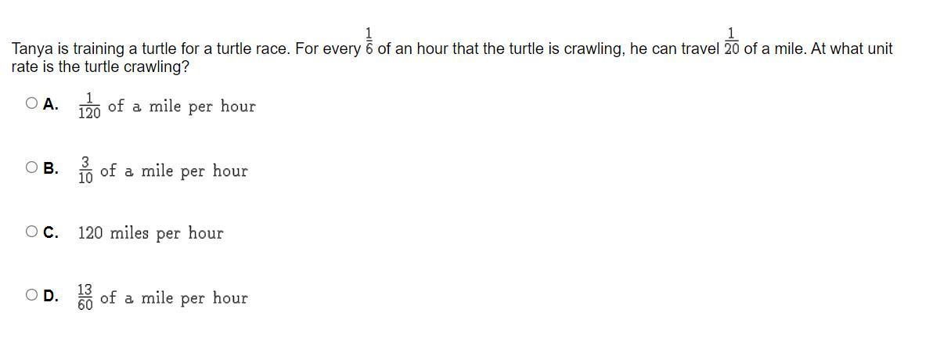Click the bold 'B.' answer label
933x342 pixels.
click(x=51, y=168)
